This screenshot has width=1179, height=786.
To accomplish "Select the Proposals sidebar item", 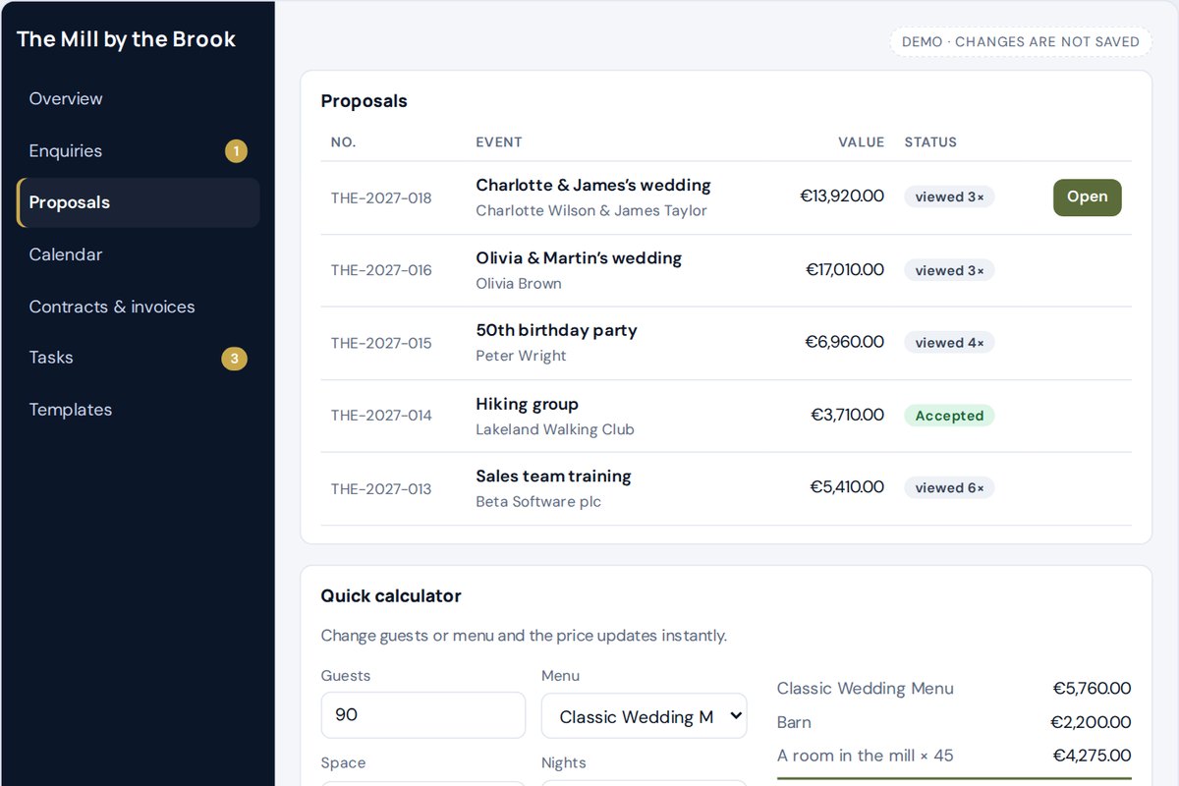I will [x=138, y=202].
